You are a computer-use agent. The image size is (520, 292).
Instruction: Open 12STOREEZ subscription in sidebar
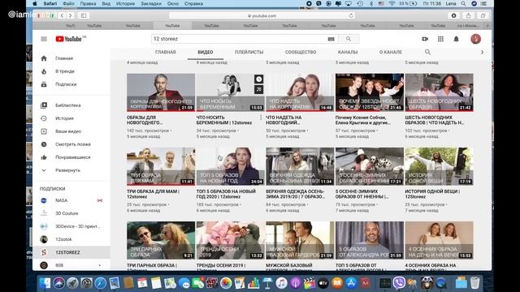[71, 252]
